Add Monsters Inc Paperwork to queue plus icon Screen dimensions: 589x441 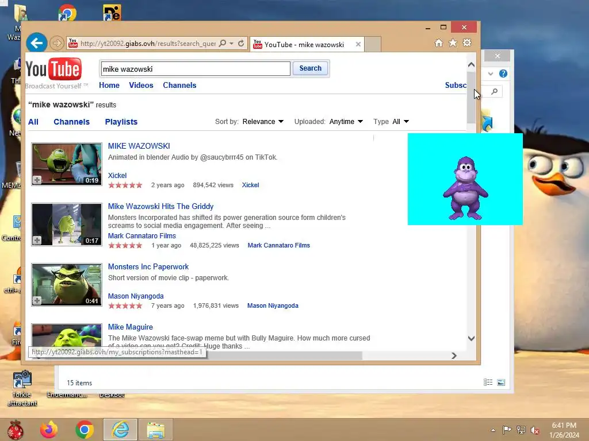point(37,301)
